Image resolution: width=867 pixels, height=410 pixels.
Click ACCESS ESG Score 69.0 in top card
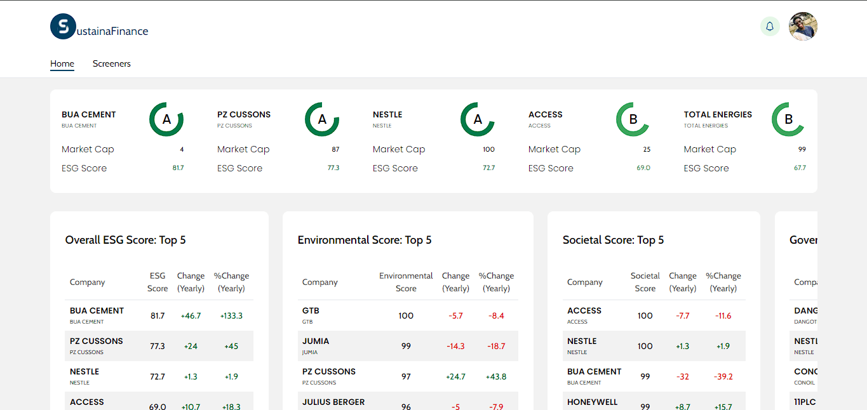pyautogui.click(x=644, y=168)
